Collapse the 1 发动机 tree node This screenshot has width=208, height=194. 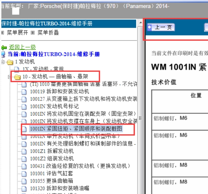point(3,62)
